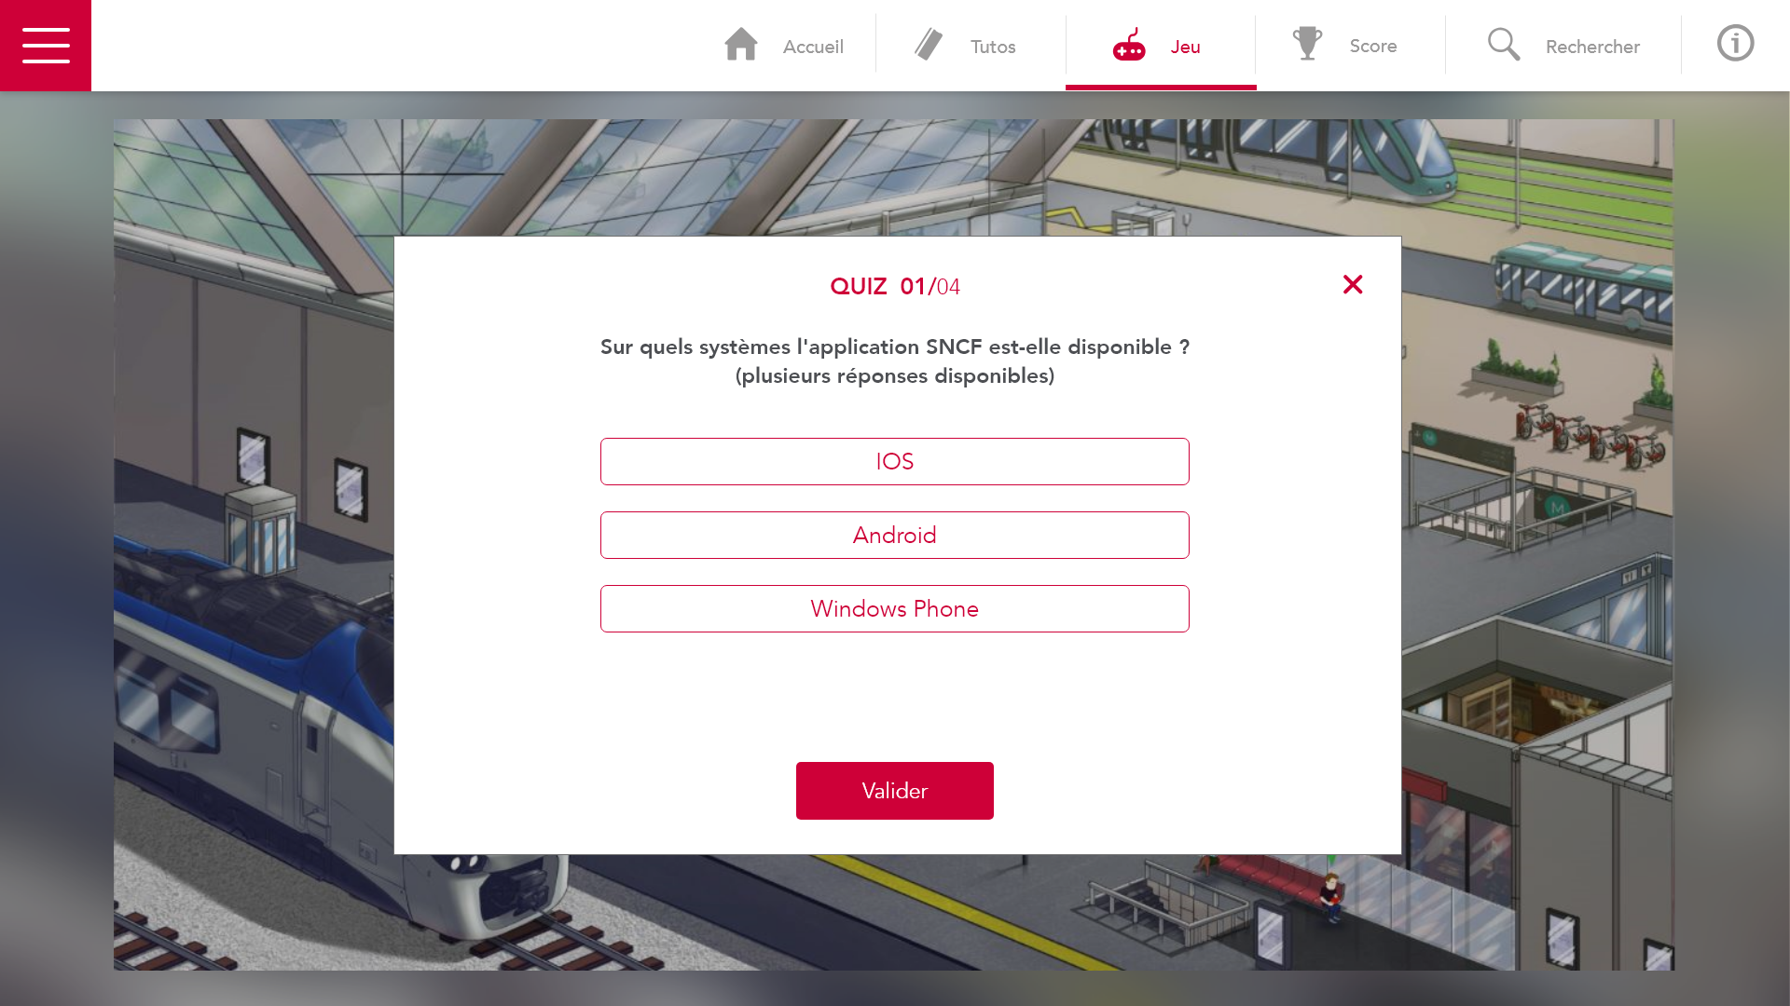Open Tutos section dropdown
Screen dimensions: 1790x1006
tap(970, 46)
